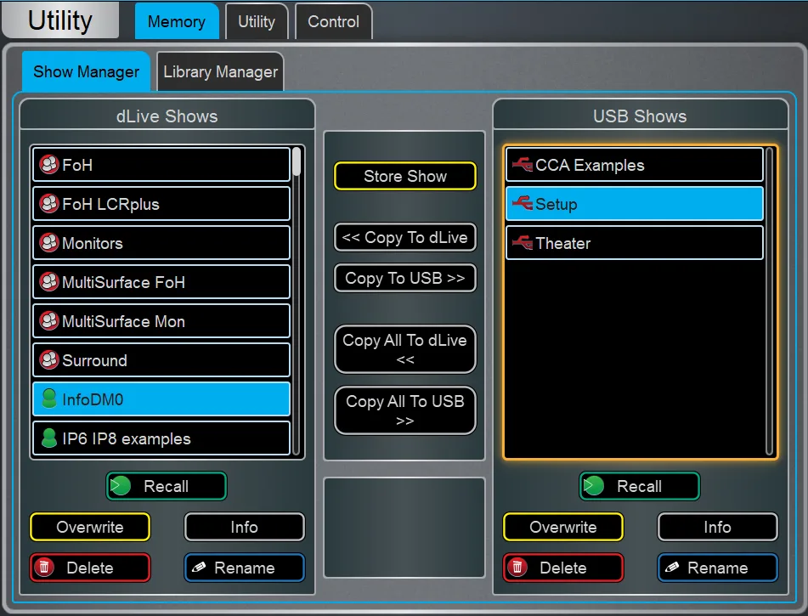Image resolution: width=808 pixels, height=616 pixels.
Task: Click the pencil icon on dLive Rename
Action: click(x=199, y=568)
